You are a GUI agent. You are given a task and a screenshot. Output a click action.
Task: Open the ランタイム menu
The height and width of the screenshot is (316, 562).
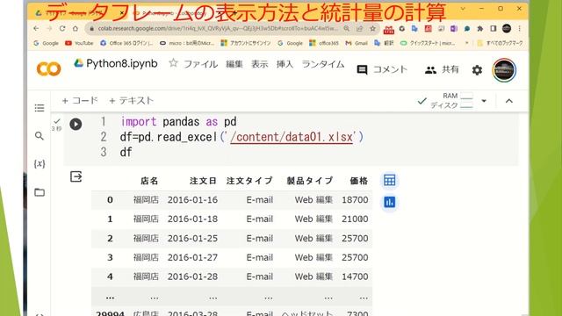[323, 64]
